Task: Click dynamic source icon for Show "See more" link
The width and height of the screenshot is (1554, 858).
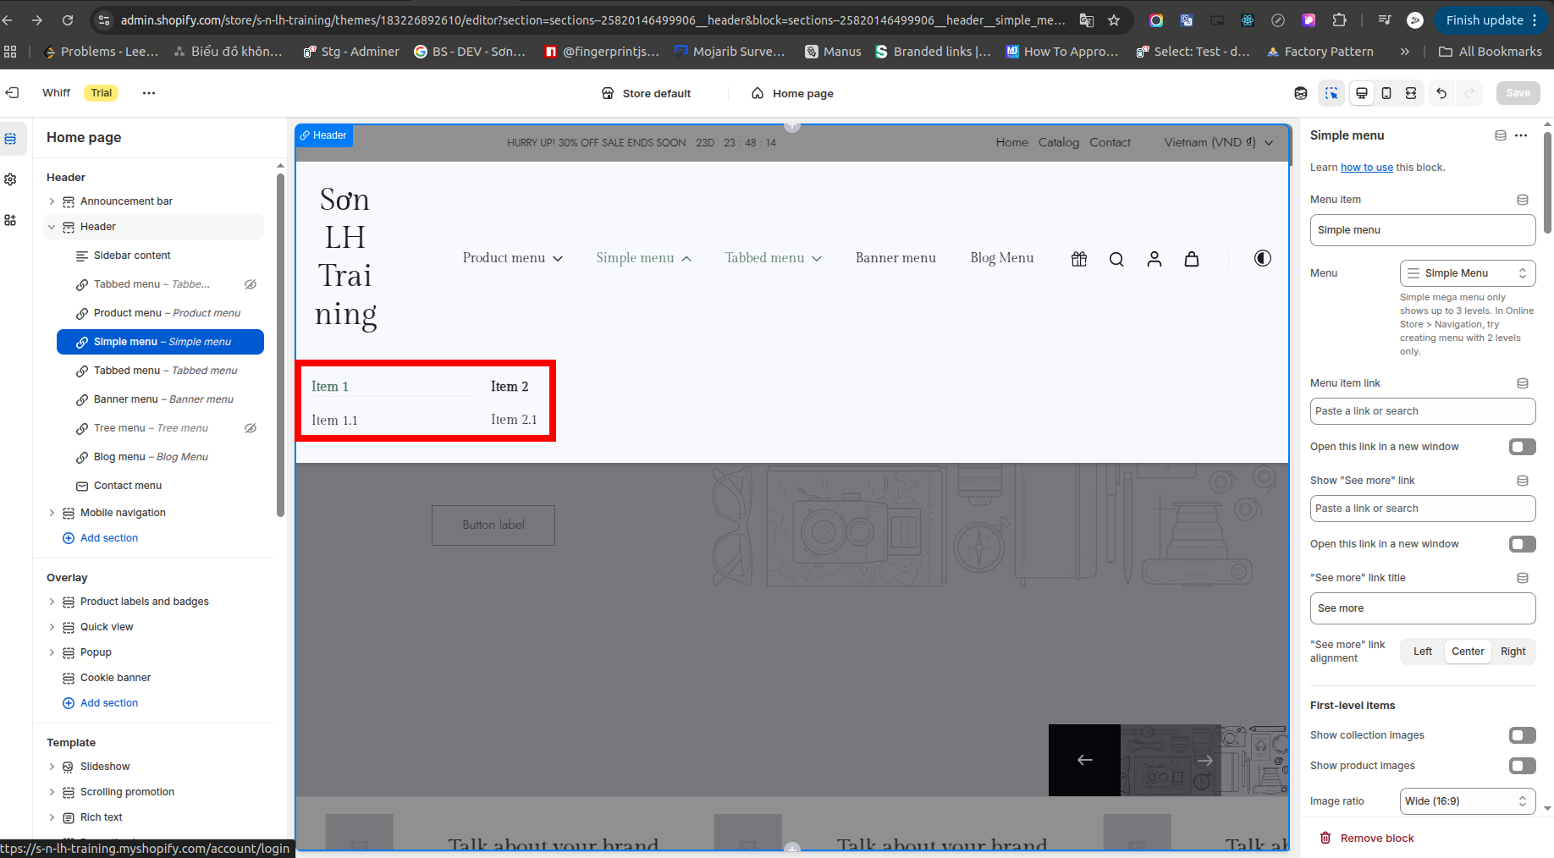Action: (1523, 481)
